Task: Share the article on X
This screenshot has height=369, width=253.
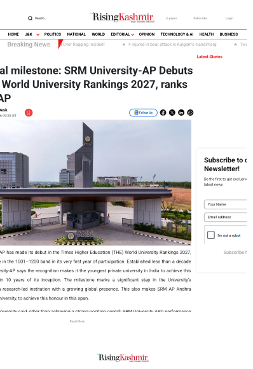Action: point(172,113)
